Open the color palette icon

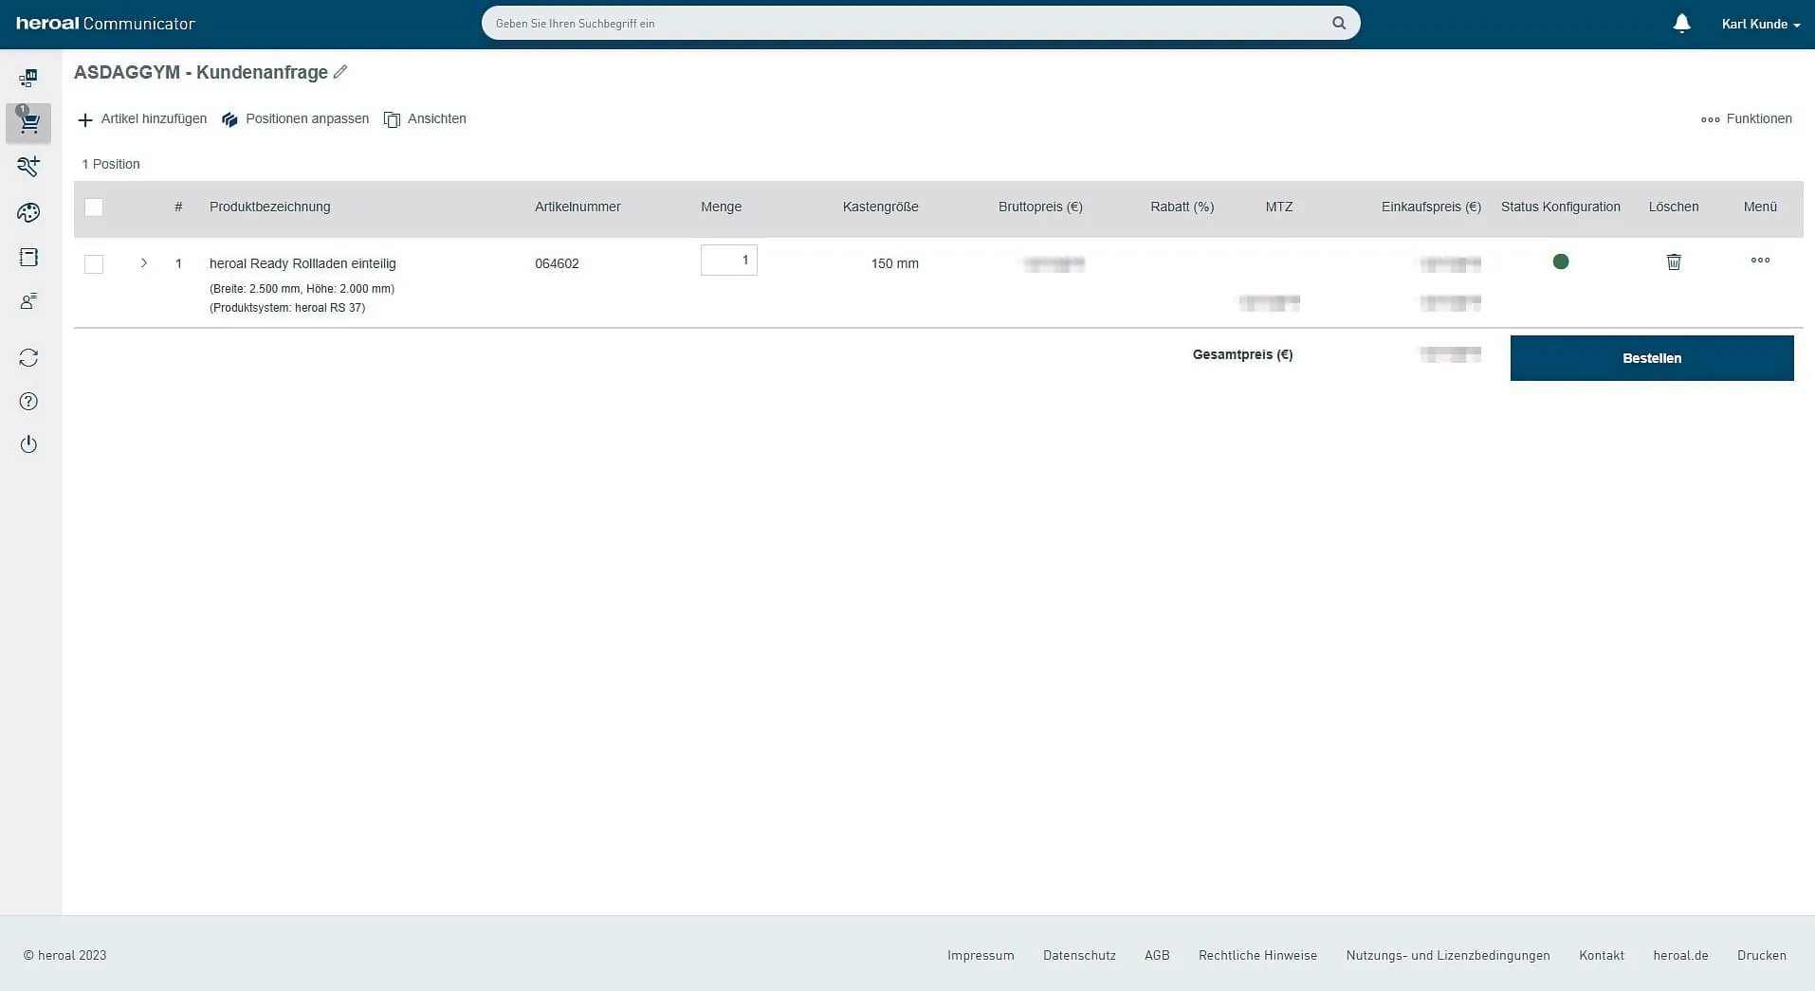(28, 212)
